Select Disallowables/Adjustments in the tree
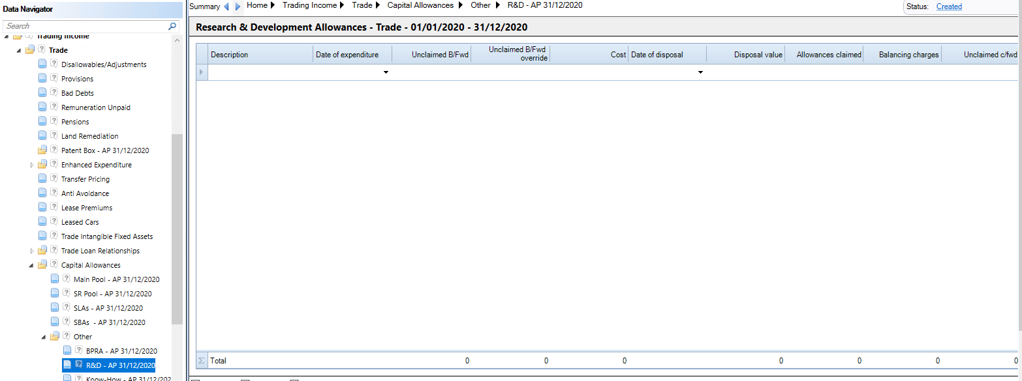Screen dimensions: 1022x381 104,64
